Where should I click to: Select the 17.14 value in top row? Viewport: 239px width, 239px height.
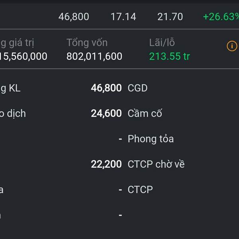coord(123,17)
